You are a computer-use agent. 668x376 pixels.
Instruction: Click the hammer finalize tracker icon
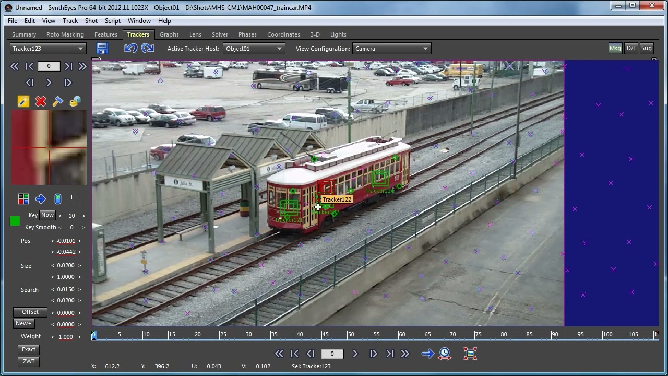[58, 101]
